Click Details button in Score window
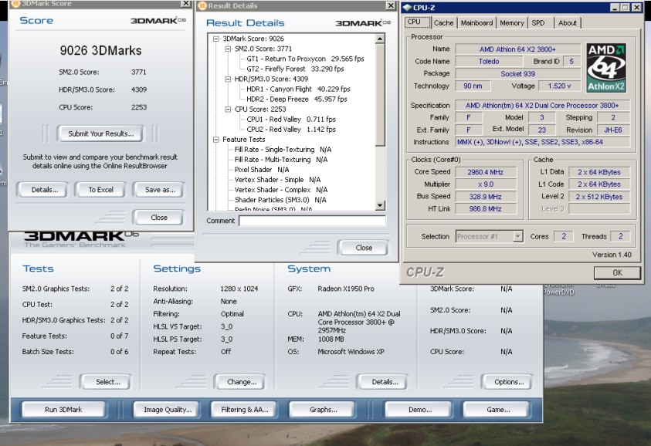Screen dimensions: 651x446 coord(45,190)
